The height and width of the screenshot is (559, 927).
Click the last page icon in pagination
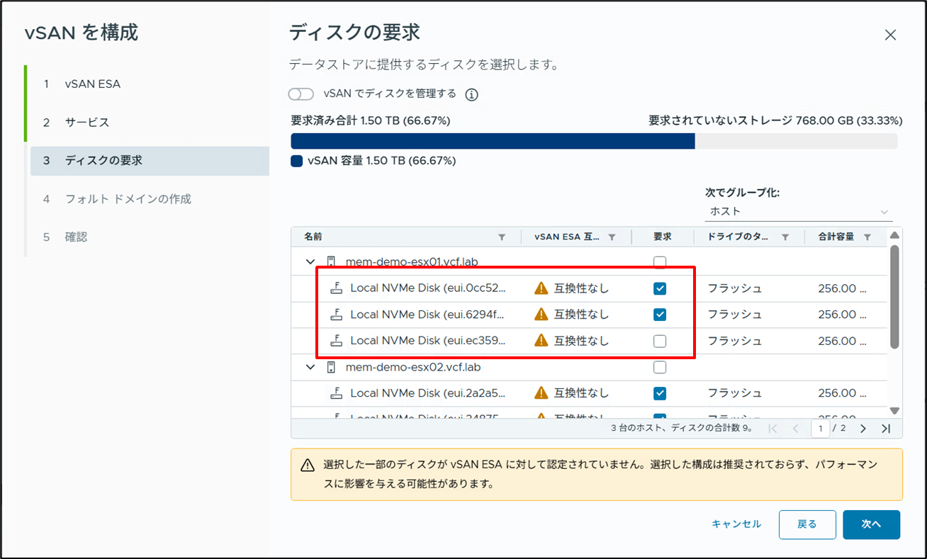pyautogui.click(x=885, y=429)
